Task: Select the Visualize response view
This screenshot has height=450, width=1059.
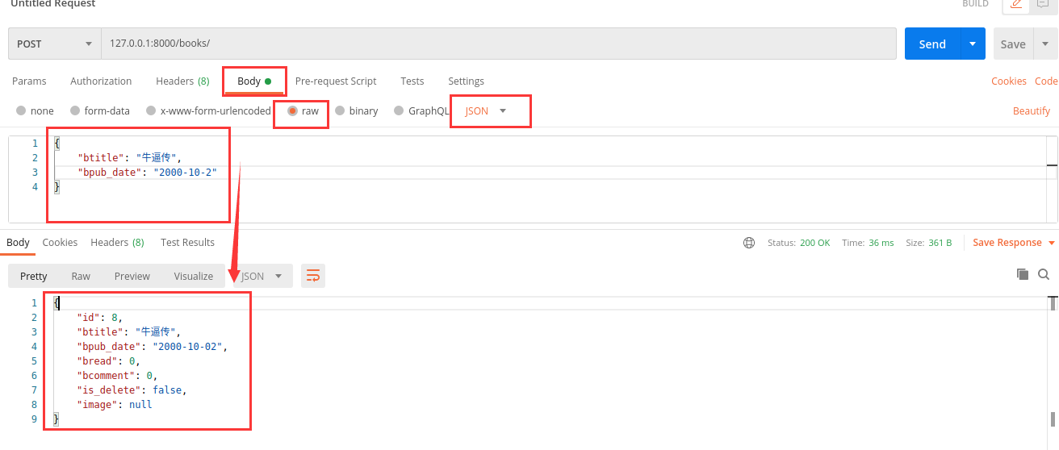Action: point(194,276)
